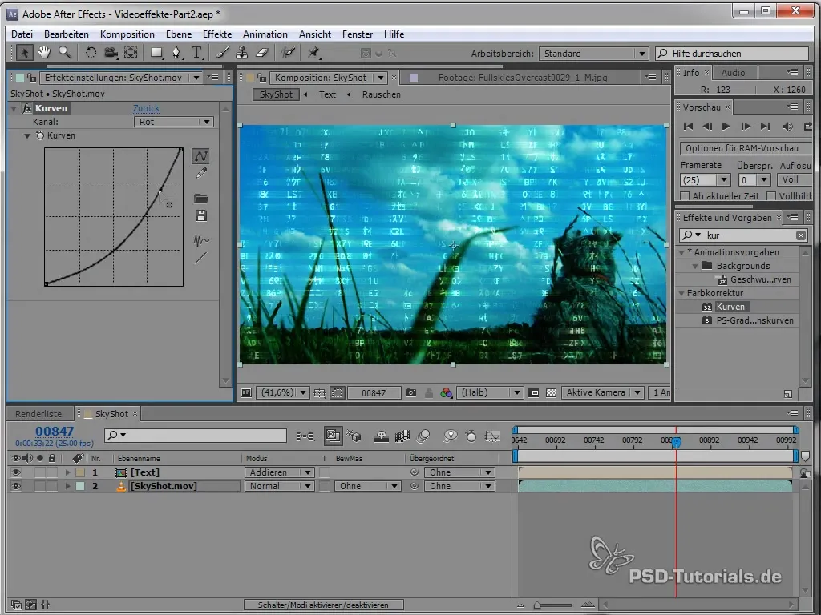
Task: Select the Unified Camera tool
Action: click(111, 52)
